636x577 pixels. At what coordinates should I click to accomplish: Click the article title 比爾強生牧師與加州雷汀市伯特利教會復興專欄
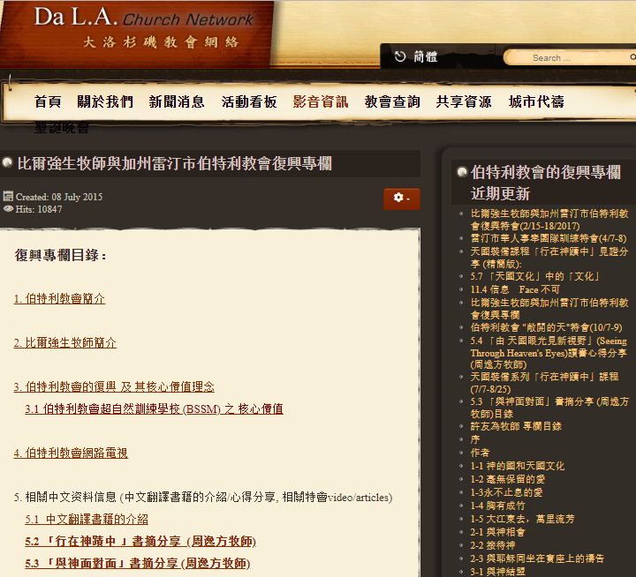(x=174, y=163)
